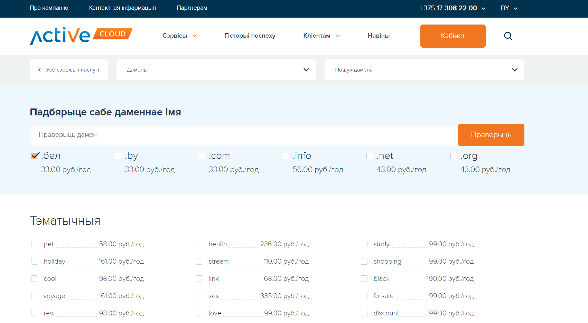588x323 pixels.
Task: Expand the Сэрвісы menu
Action: tap(179, 36)
